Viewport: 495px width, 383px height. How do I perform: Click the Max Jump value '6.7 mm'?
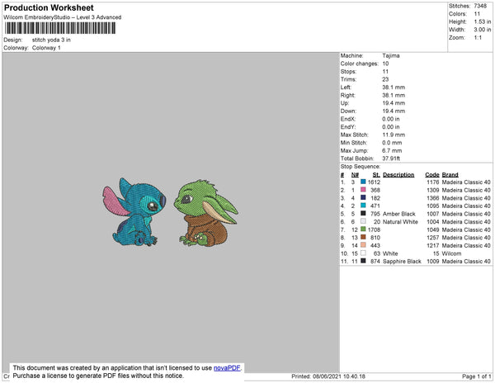pyautogui.click(x=392, y=150)
